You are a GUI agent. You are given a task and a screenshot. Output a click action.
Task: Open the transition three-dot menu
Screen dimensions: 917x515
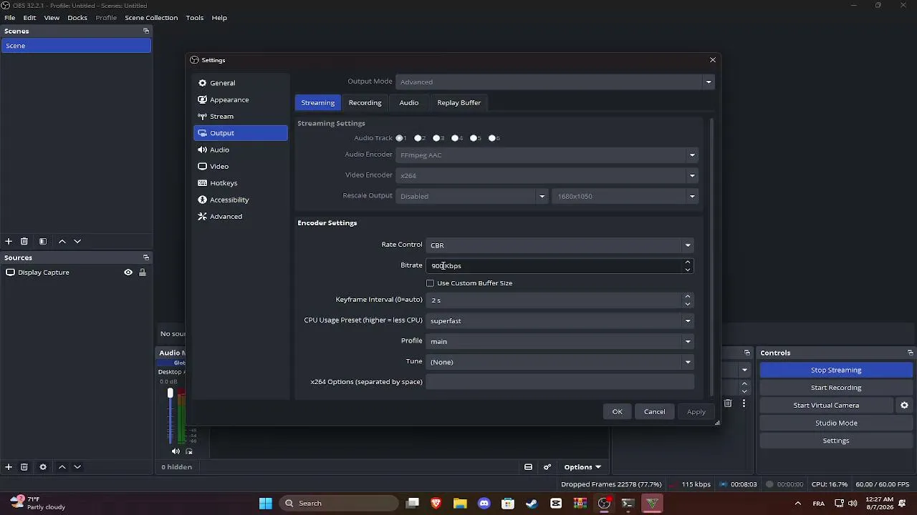tap(744, 403)
